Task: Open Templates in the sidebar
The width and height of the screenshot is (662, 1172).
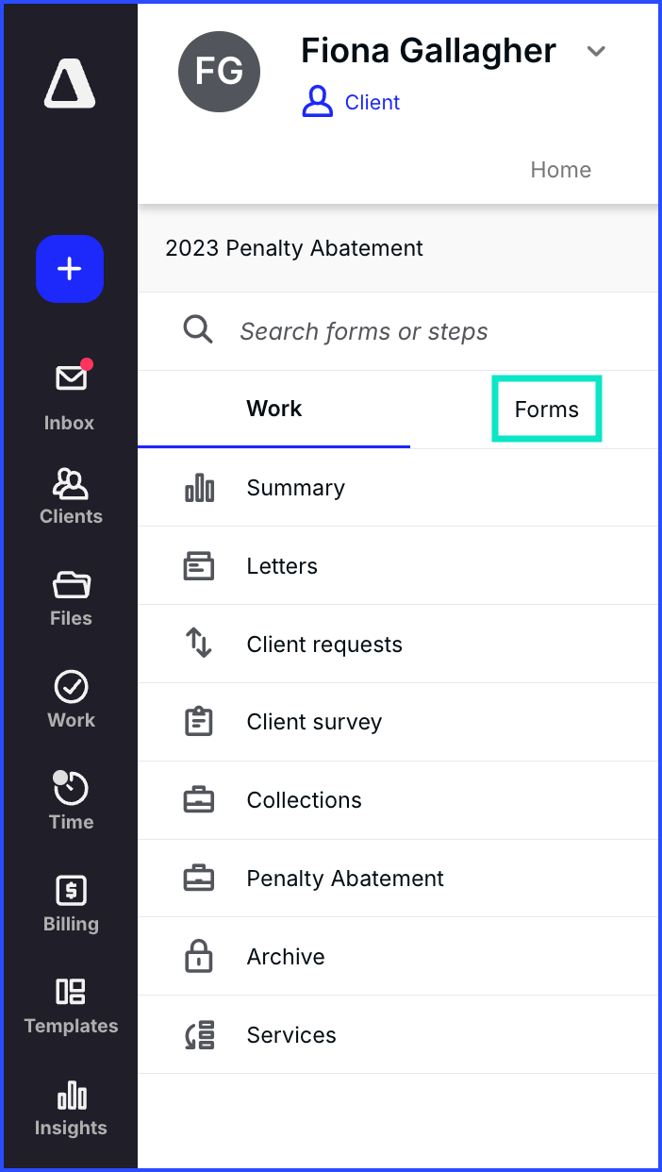Action: pos(71,1006)
